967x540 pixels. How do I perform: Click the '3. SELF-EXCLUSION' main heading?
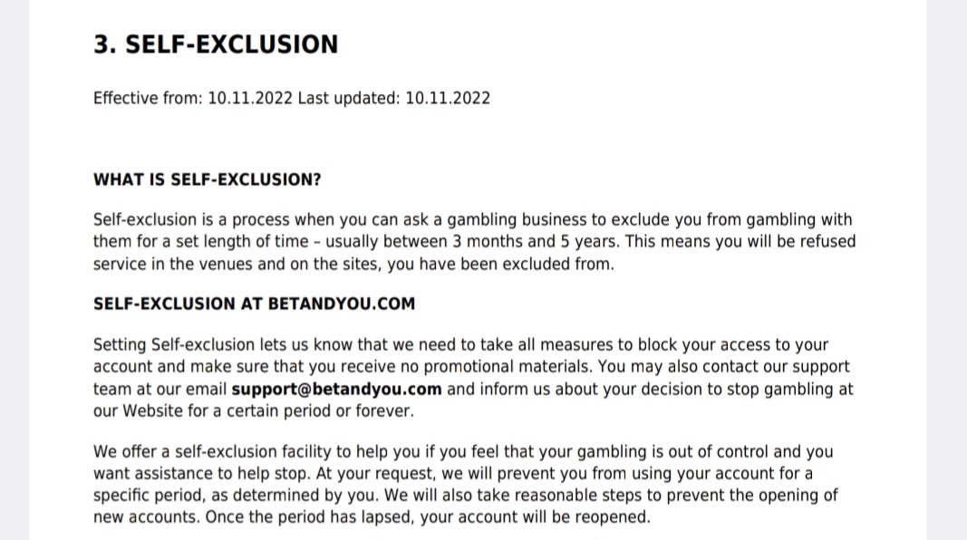[216, 44]
